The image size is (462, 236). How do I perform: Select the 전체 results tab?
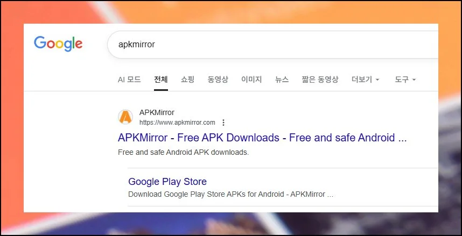point(161,80)
